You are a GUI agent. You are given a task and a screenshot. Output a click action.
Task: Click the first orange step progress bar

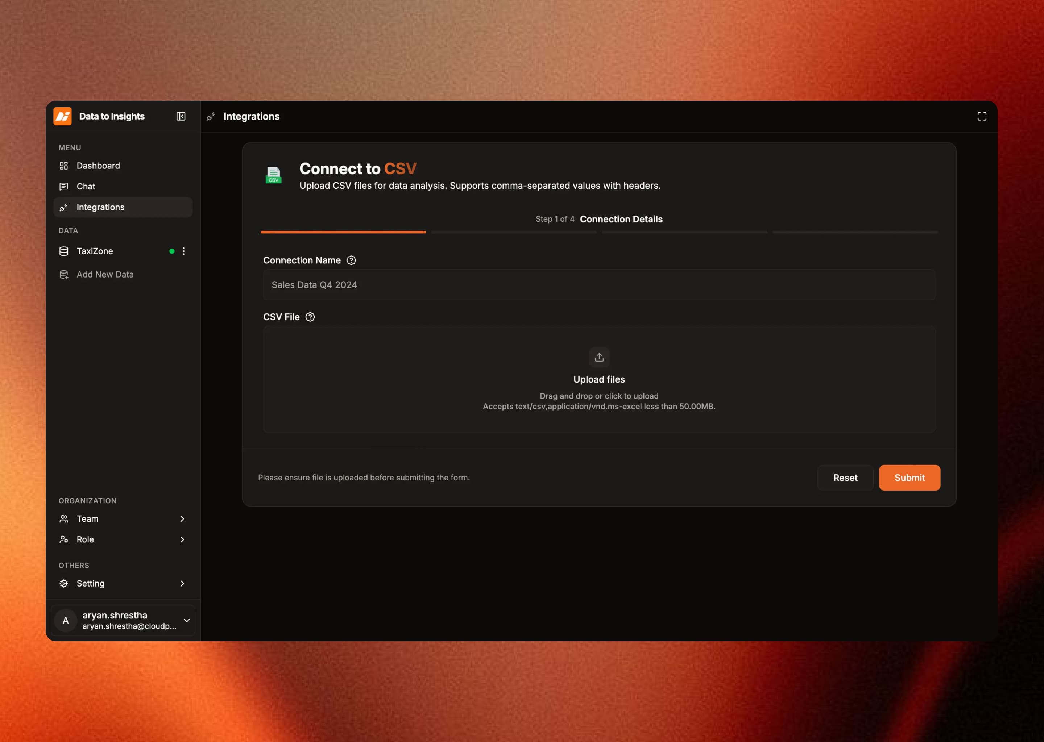tap(343, 232)
